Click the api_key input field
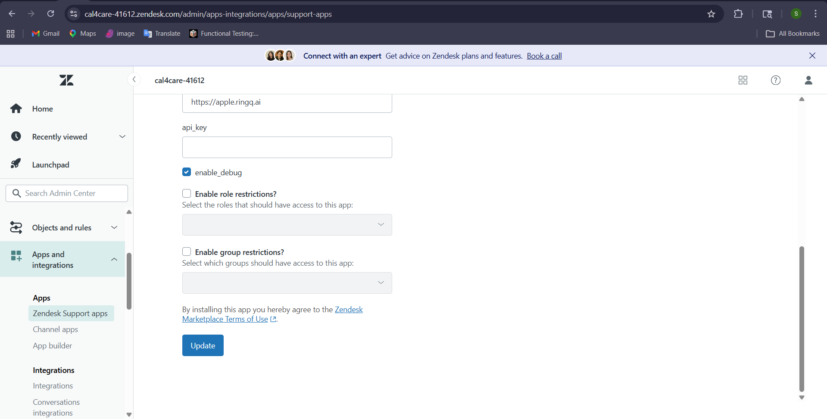Viewport: 827px width, 419px height. (287, 147)
